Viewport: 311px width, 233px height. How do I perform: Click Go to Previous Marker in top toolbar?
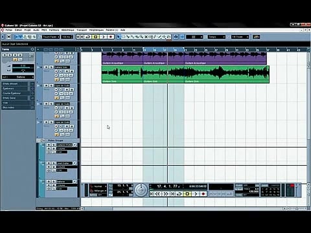78,37
